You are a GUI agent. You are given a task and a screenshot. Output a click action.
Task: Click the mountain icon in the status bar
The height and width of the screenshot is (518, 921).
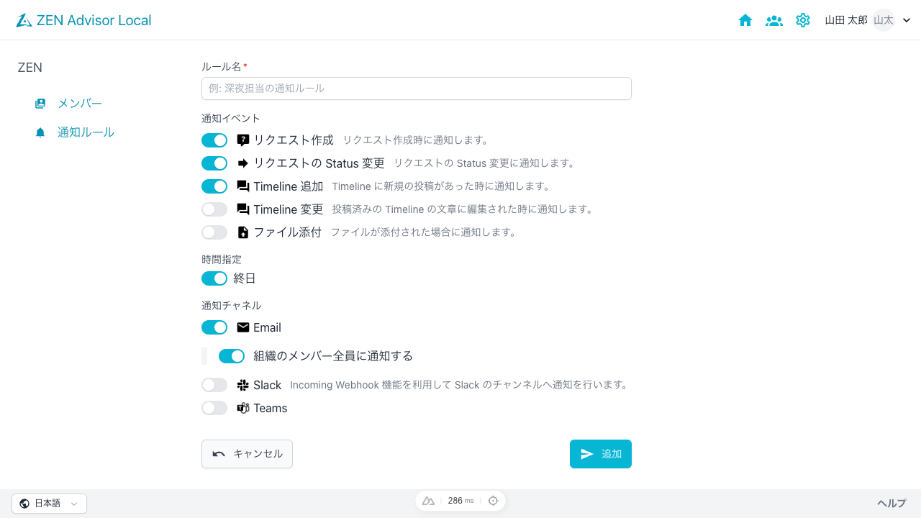pyautogui.click(x=428, y=500)
